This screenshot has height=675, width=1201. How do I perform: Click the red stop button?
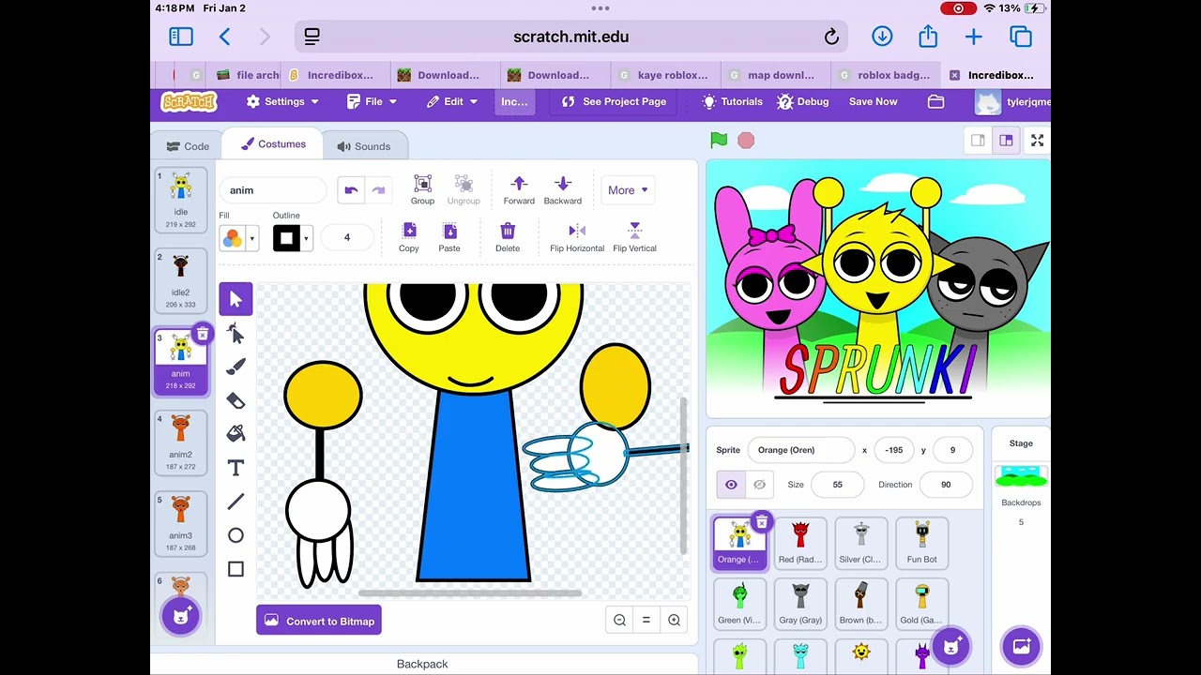click(x=746, y=141)
